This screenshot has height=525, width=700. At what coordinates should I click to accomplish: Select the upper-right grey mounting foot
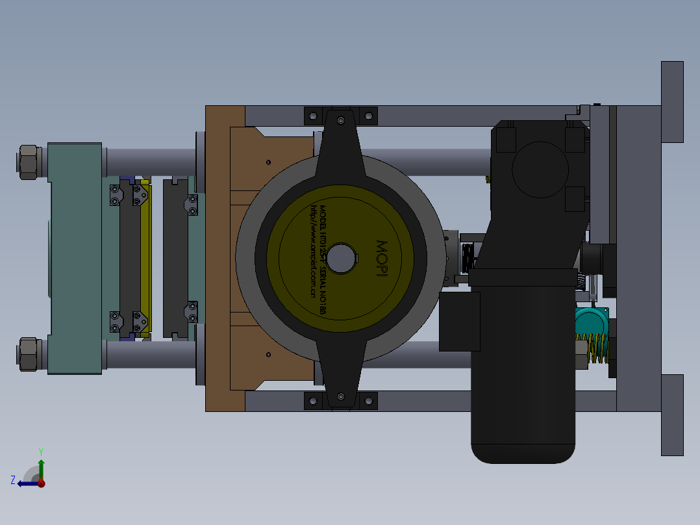click(672, 102)
